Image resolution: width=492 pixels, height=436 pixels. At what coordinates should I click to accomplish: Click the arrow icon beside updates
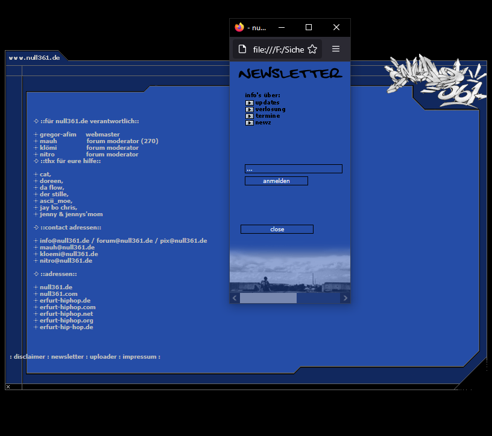tap(249, 103)
